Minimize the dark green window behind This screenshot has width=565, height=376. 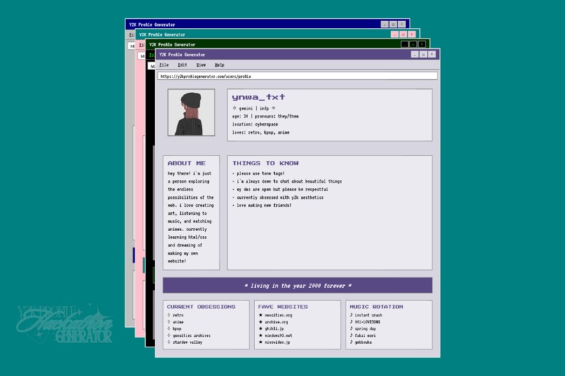click(x=404, y=44)
